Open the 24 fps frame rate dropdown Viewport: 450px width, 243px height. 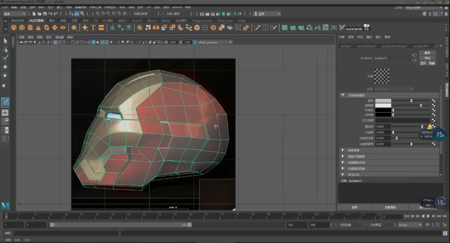[x=410, y=225]
